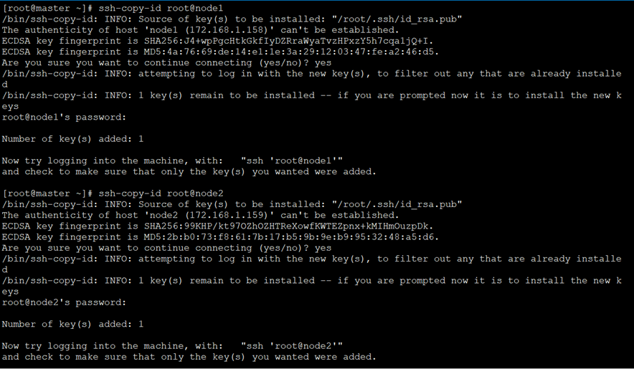Click the SHA256 fingerprint starting with 99KHP
The width and height of the screenshot is (634, 369).
coord(288,226)
